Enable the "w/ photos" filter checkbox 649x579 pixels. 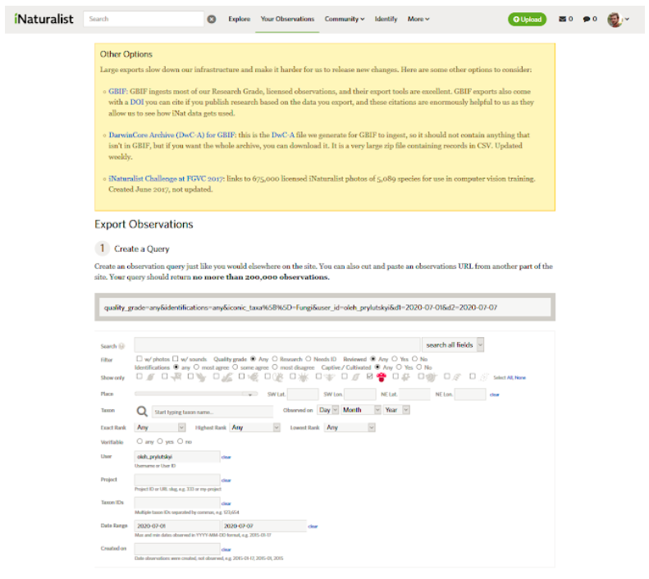tap(139, 358)
